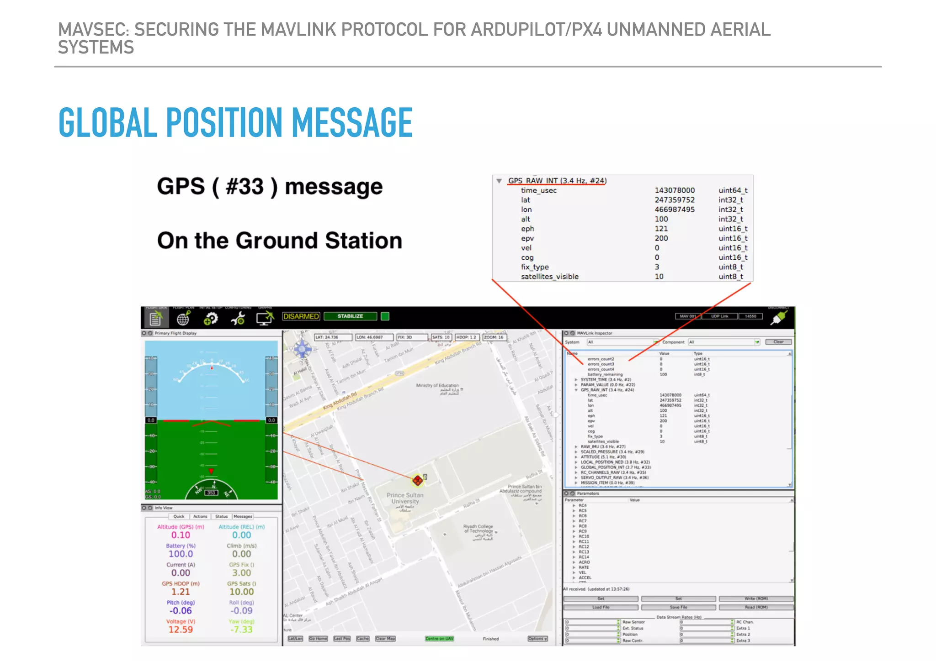This screenshot has width=936, height=661.
Task: Click the Load File button
Action: (x=601, y=608)
